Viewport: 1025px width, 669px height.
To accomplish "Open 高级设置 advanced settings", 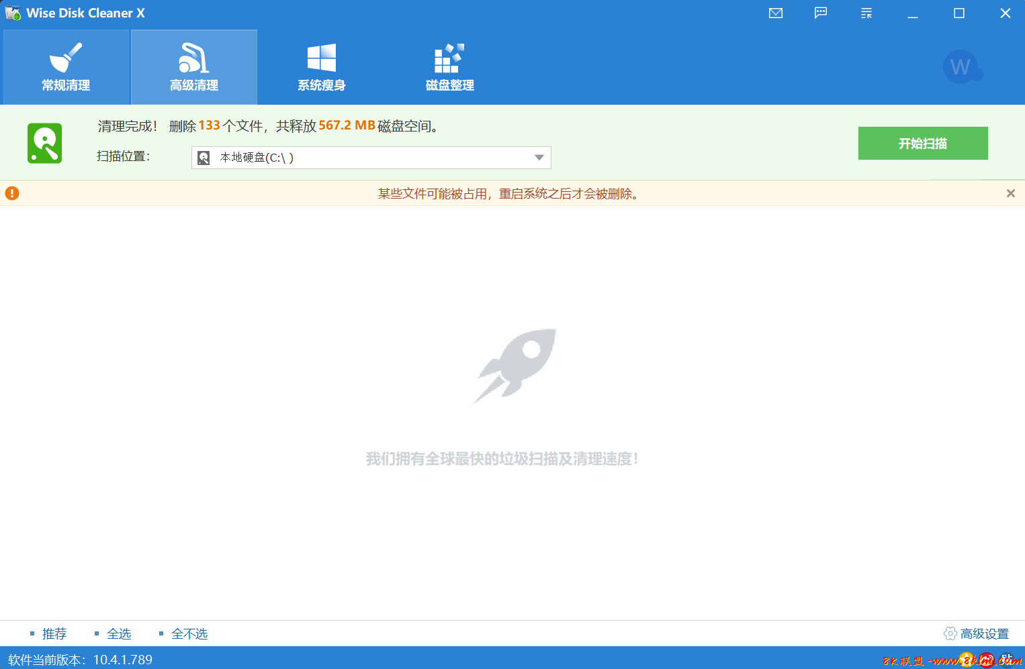I will click(x=977, y=633).
